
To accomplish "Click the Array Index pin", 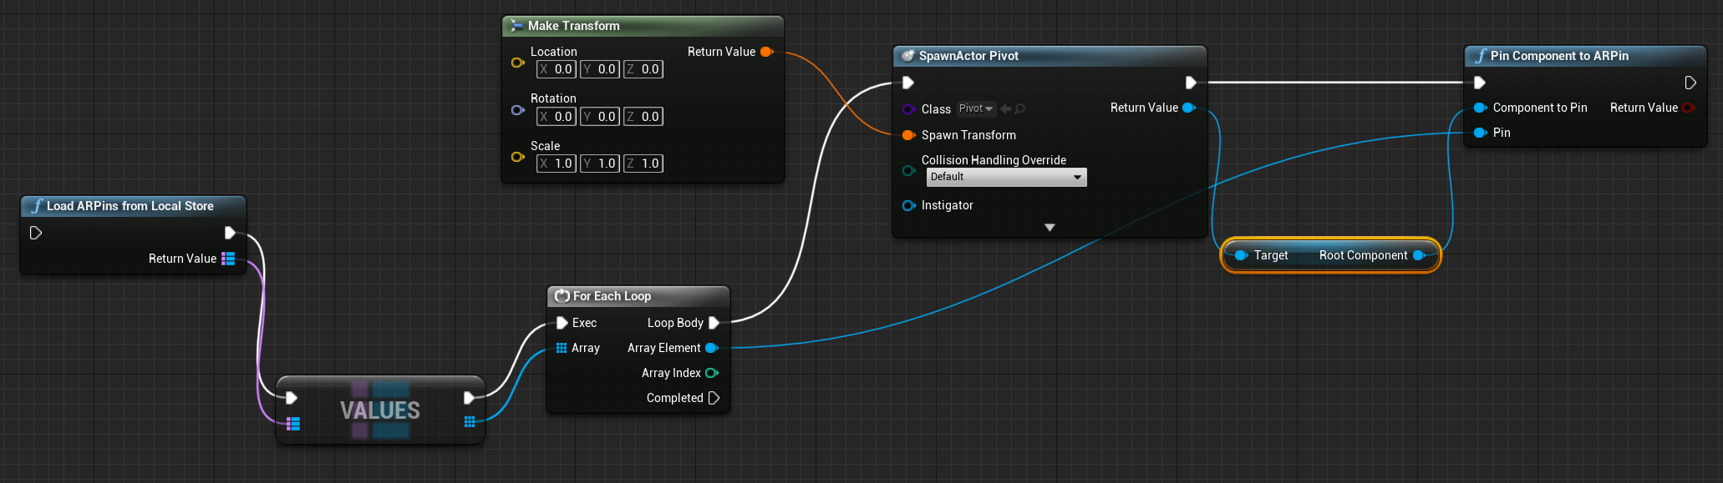I will tap(712, 373).
